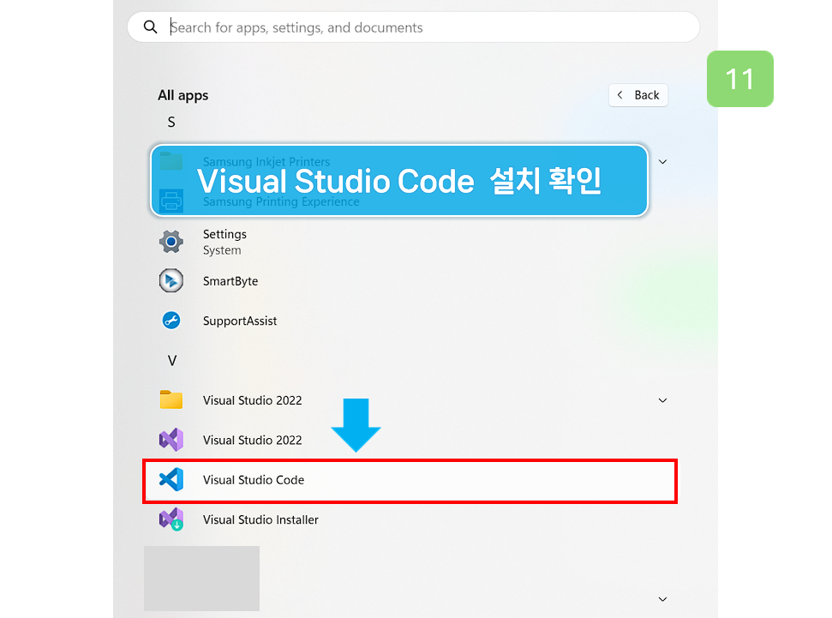Open SupportAssist
The width and height of the screenshot is (832, 618).
point(240,321)
